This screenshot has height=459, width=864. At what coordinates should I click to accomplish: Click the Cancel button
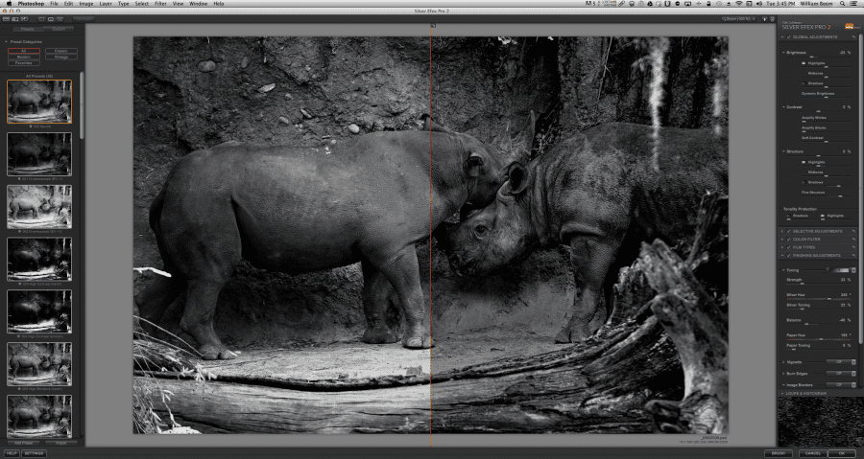click(813, 453)
